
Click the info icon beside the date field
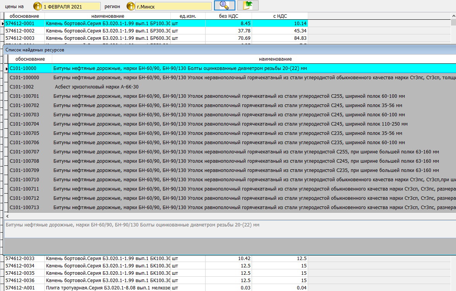pyautogui.click(x=37, y=6)
